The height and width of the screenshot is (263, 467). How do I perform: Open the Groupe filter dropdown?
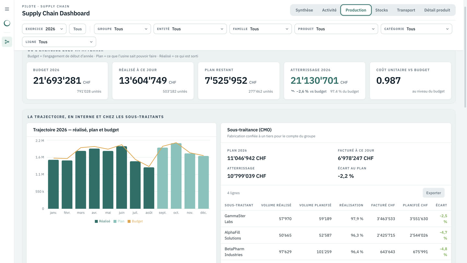pos(122,29)
